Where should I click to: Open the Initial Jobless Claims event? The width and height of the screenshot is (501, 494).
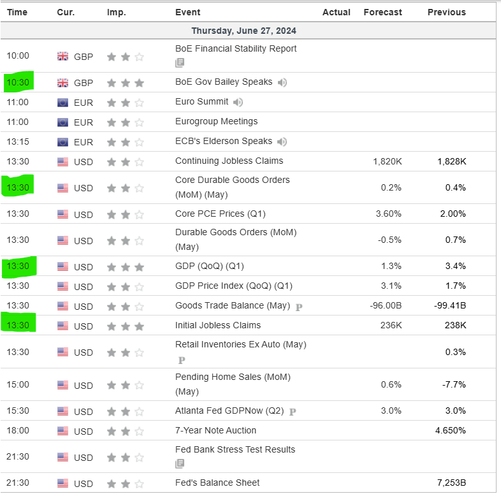click(217, 326)
